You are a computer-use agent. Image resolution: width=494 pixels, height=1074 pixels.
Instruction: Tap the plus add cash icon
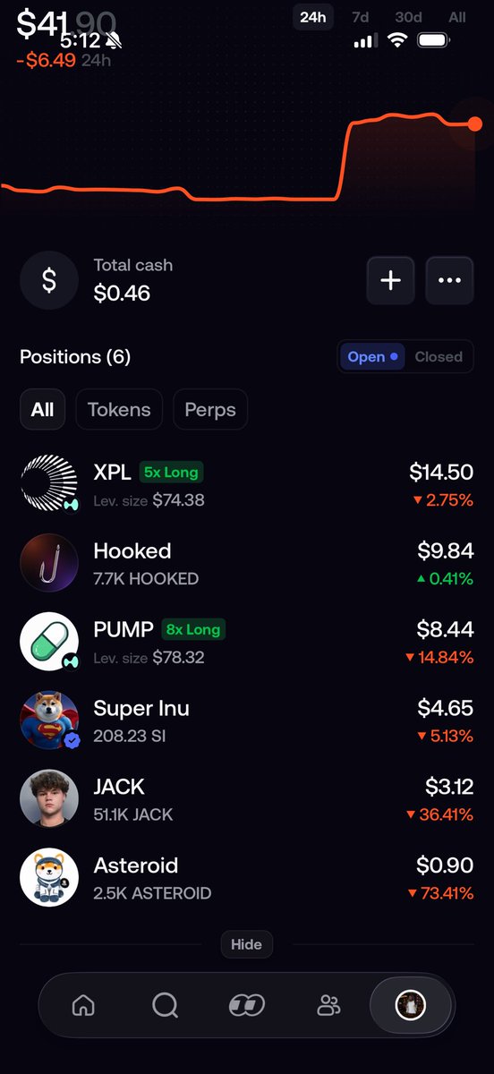pyautogui.click(x=390, y=280)
